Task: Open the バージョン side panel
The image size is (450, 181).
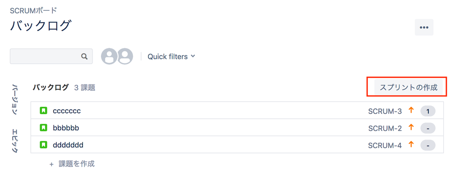Action: (15, 99)
